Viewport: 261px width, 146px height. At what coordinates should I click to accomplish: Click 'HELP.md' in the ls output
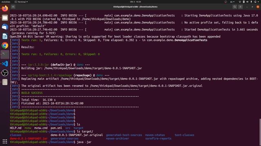pos(15,128)
